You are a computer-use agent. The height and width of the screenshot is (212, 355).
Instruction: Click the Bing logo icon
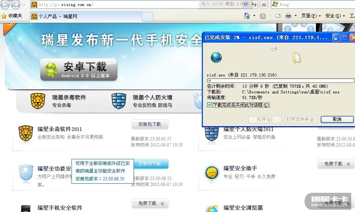275,5
